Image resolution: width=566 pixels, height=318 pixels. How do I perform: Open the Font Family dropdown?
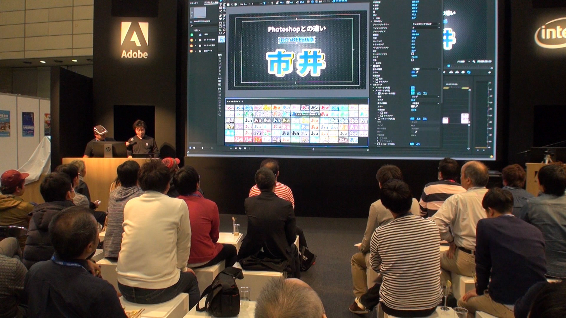[x=425, y=24]
